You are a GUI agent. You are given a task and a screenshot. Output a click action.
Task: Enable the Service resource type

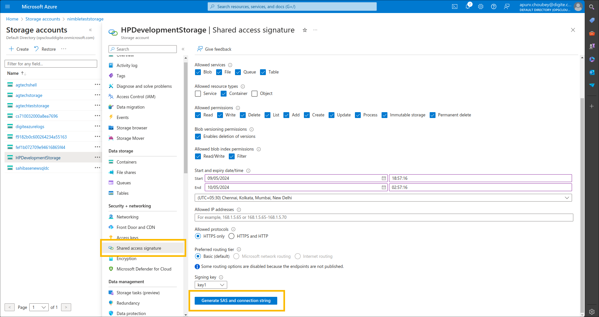pos(198,93)
